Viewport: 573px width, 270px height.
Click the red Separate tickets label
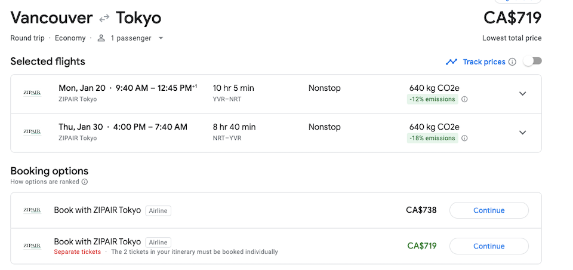pos(78,251)
